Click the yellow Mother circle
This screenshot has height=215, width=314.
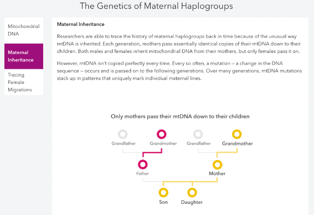point(217,165)
